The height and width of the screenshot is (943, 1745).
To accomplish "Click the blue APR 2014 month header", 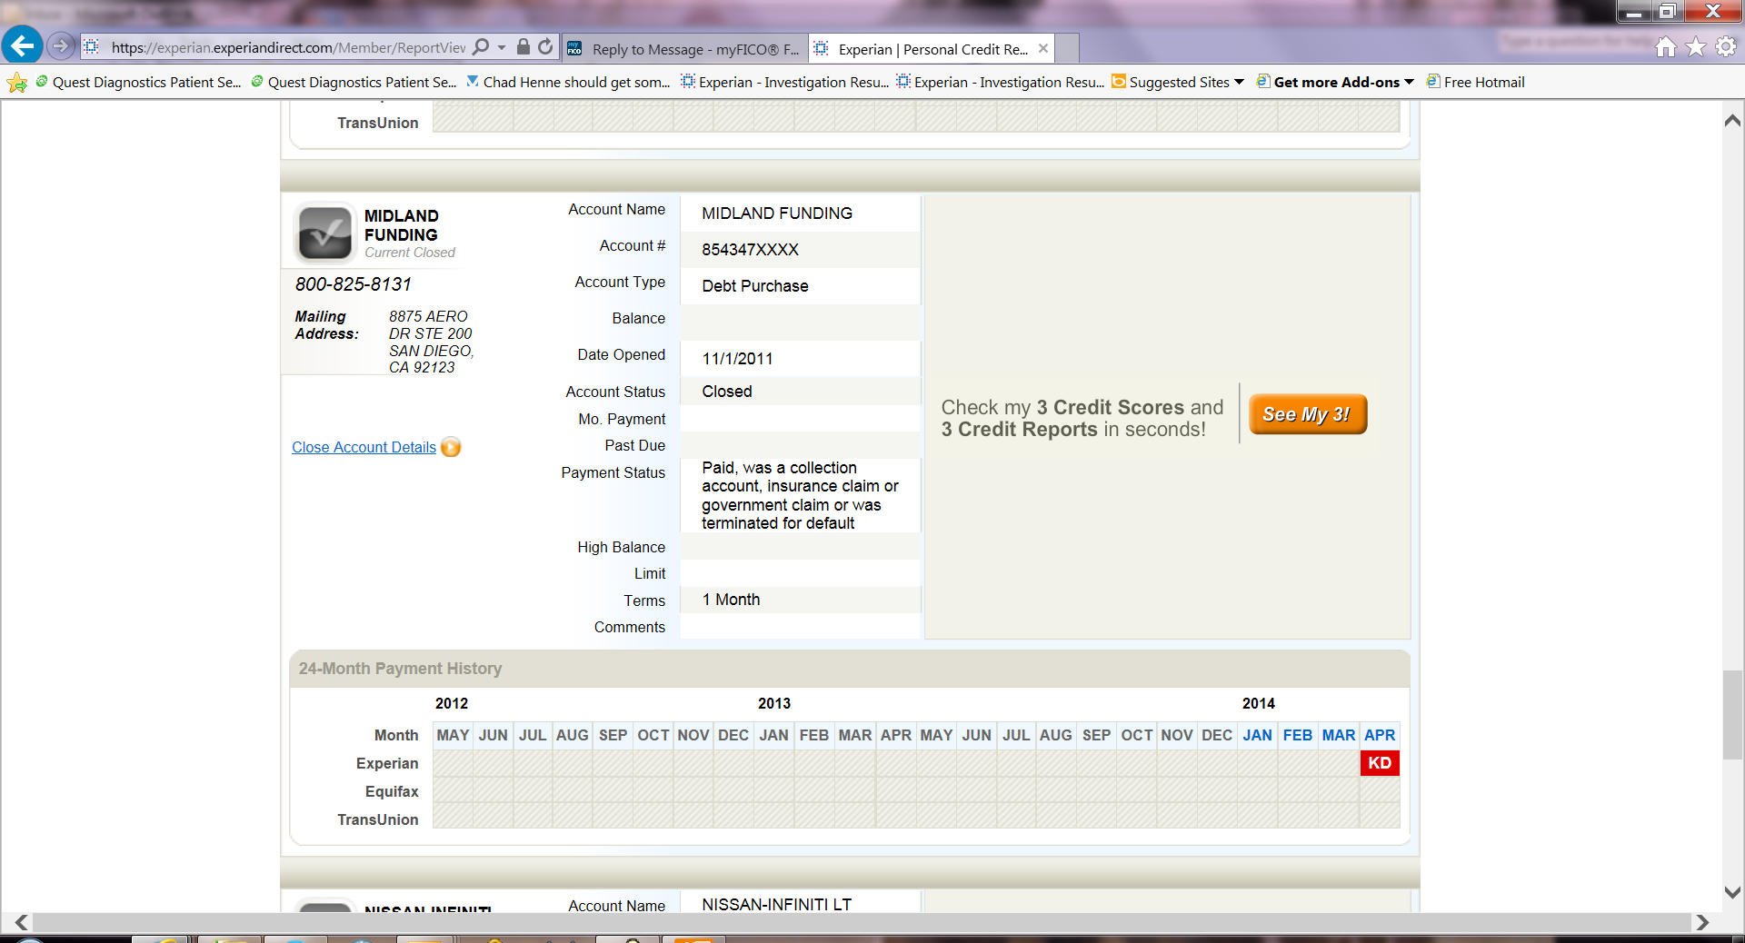I will (1380, 735).
